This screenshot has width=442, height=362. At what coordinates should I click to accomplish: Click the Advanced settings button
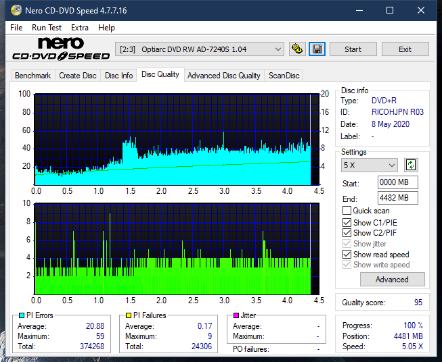392,280
